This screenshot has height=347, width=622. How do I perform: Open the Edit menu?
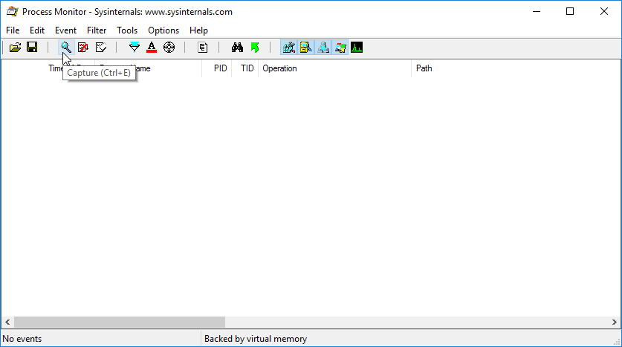pos(37,30)
